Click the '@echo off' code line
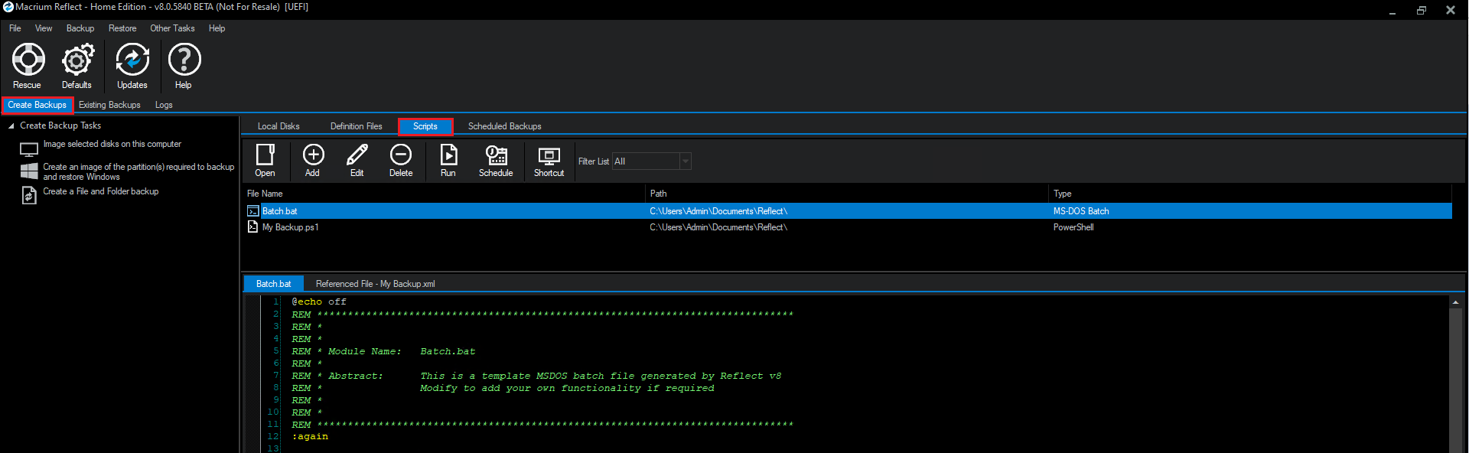 pos(319,301)
